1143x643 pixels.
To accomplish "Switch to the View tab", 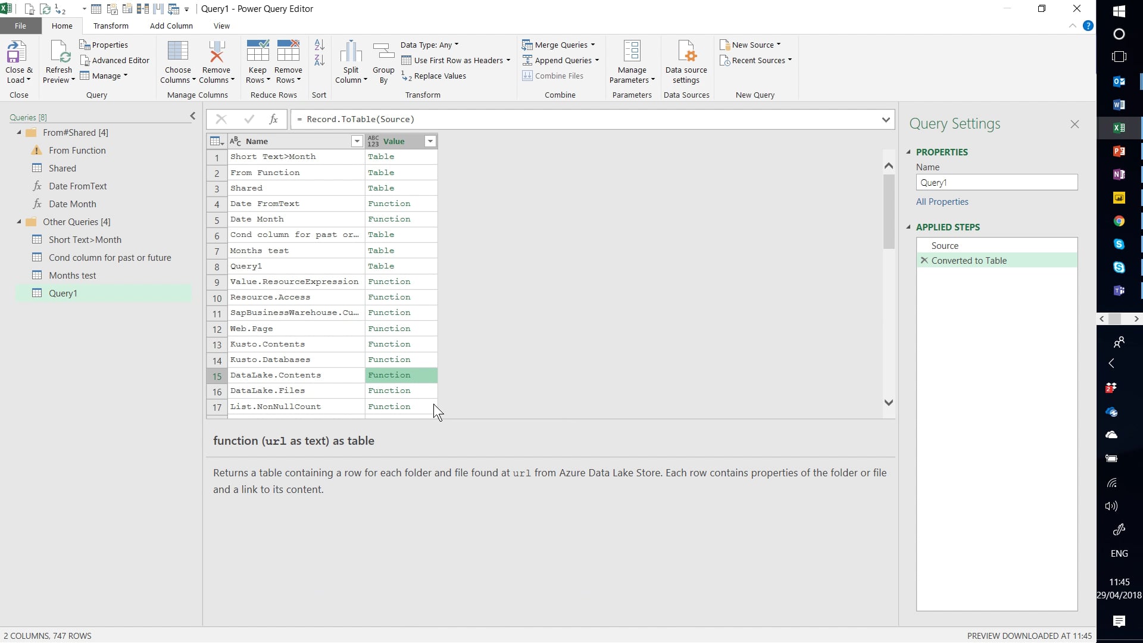I will coord(221,26).
